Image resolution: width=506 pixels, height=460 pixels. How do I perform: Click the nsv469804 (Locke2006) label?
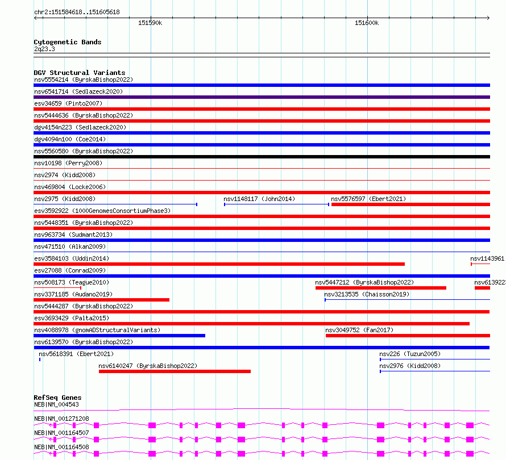coord(70,187)
